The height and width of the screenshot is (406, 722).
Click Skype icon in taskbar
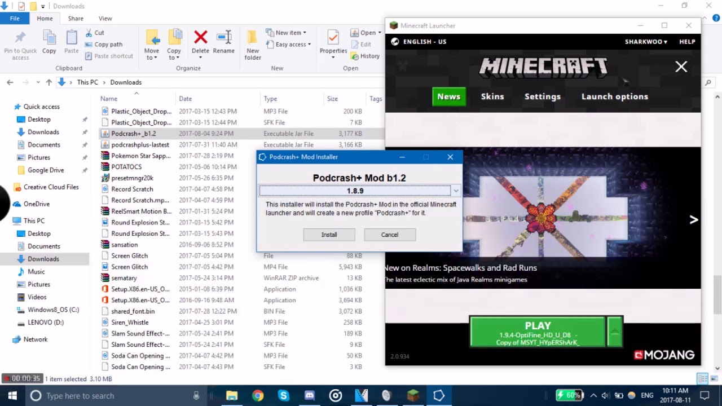pos(283,396)
